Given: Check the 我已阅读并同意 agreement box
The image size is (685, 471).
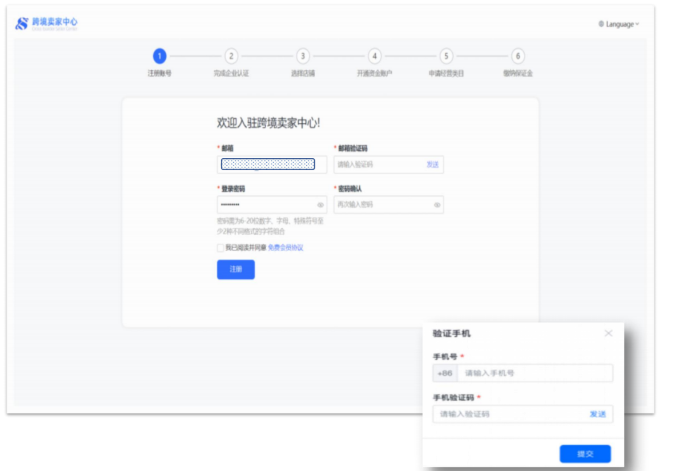Looking at the screenshot, I should pyautogui.click(x=220, y=248).
